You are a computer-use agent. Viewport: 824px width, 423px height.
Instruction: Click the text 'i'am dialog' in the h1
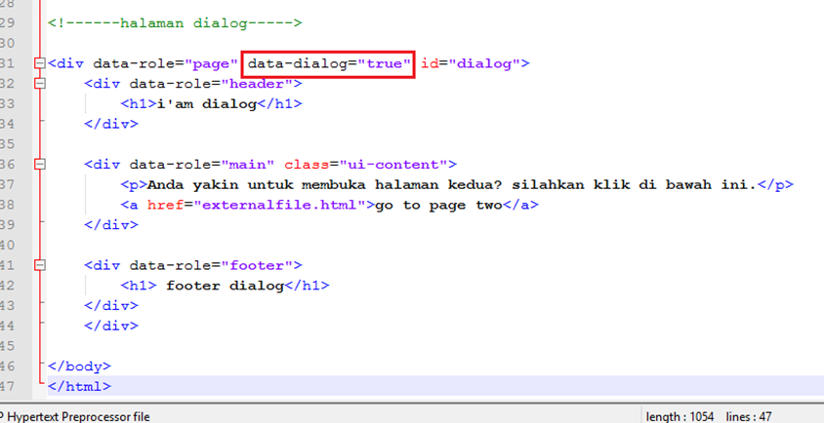coord(206,104)
